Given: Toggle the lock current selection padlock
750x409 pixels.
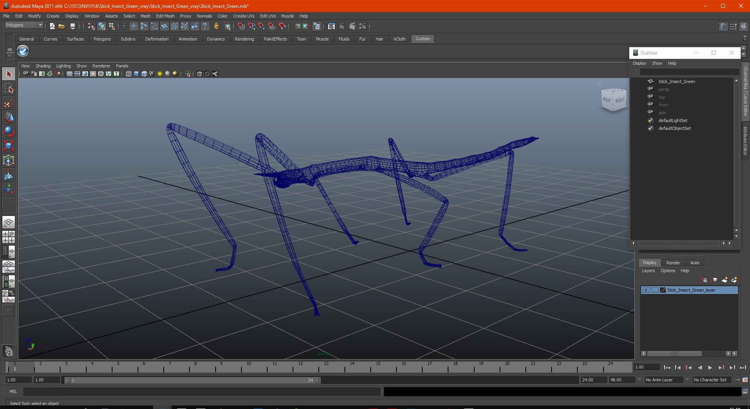Looking at the screenshot, I should point(216,26).
